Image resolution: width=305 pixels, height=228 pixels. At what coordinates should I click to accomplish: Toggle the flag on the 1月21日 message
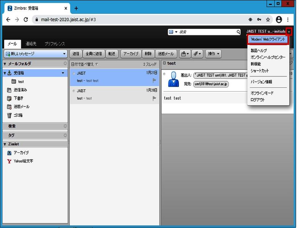(154, 80)
